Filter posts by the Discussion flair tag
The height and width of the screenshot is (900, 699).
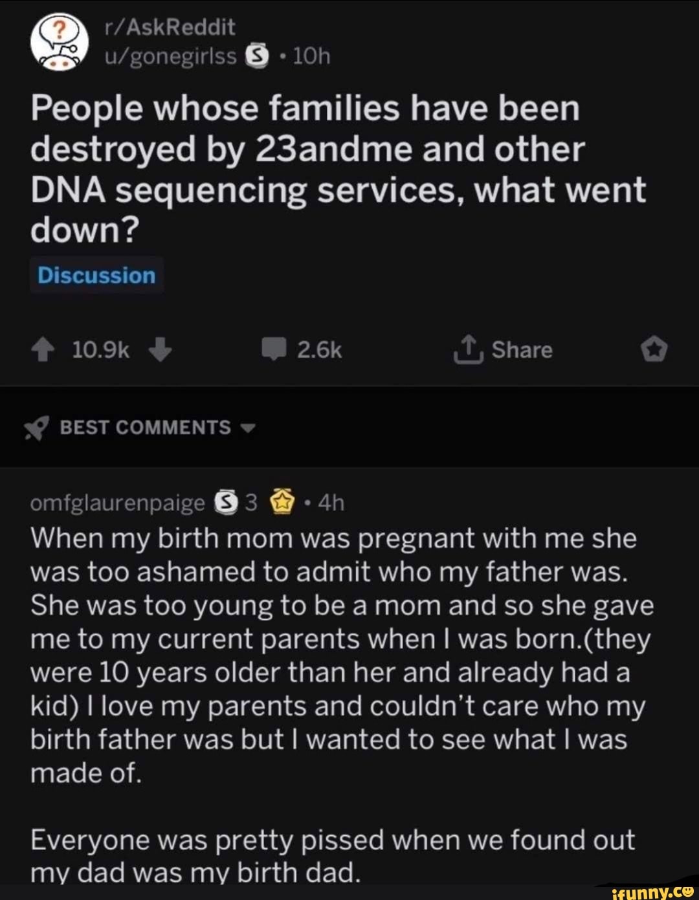96,275
